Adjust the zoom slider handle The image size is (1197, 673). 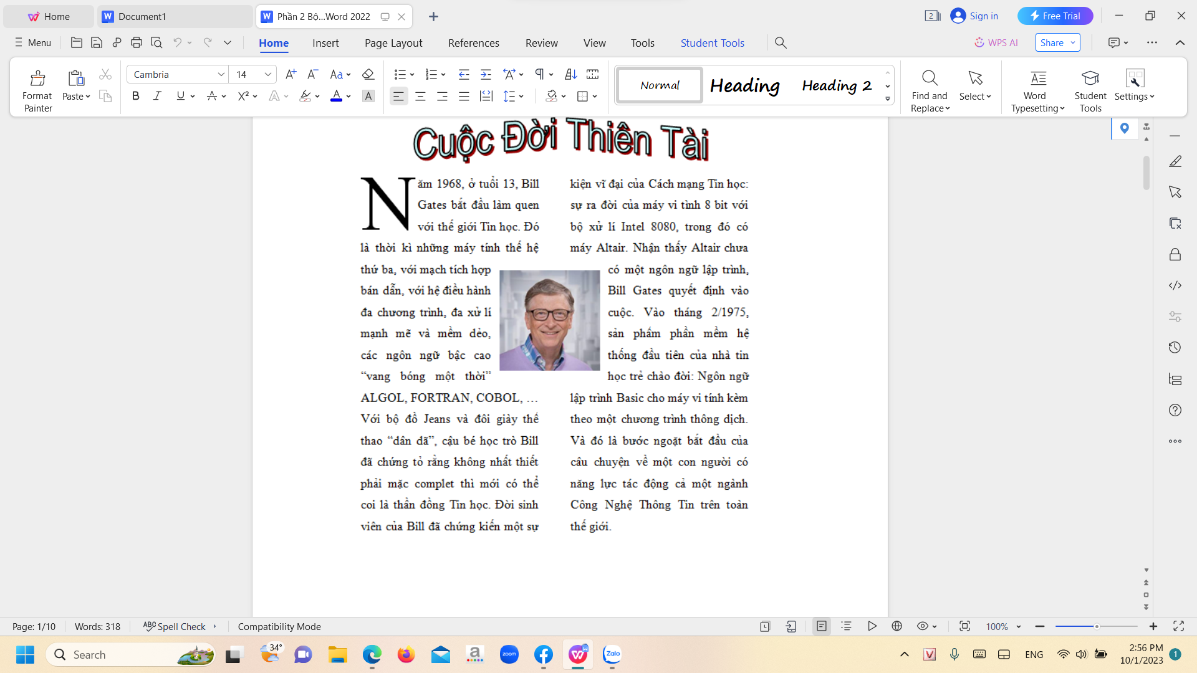click(x=1097, y=626)
